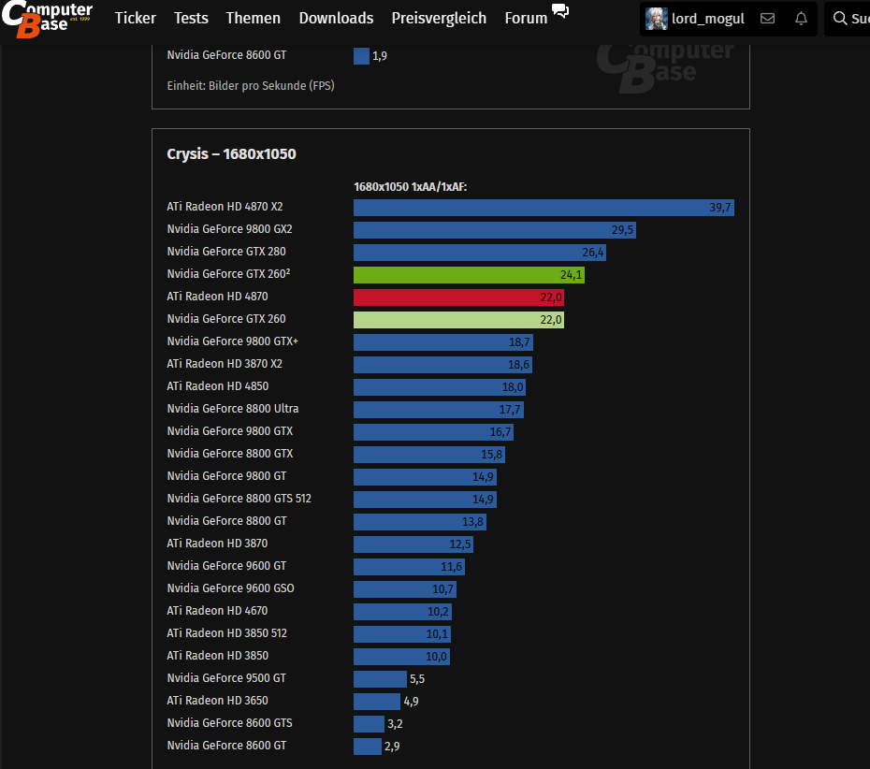Click the red Radeon HD 4870 bar
870x769 pixels.
(x=459, y=297)
